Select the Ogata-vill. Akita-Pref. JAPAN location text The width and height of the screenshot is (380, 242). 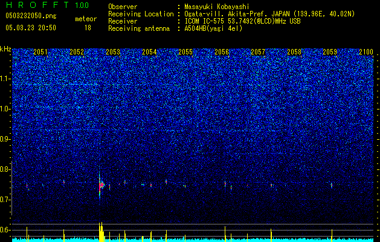[269, 14]
